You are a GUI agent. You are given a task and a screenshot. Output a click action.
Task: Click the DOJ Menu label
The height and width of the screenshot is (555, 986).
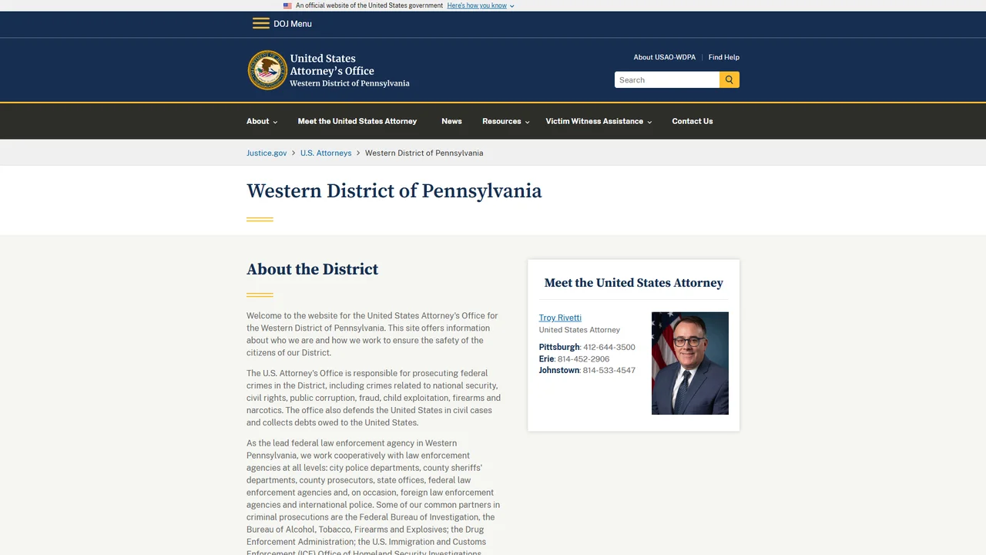click(x=293, y=24)
